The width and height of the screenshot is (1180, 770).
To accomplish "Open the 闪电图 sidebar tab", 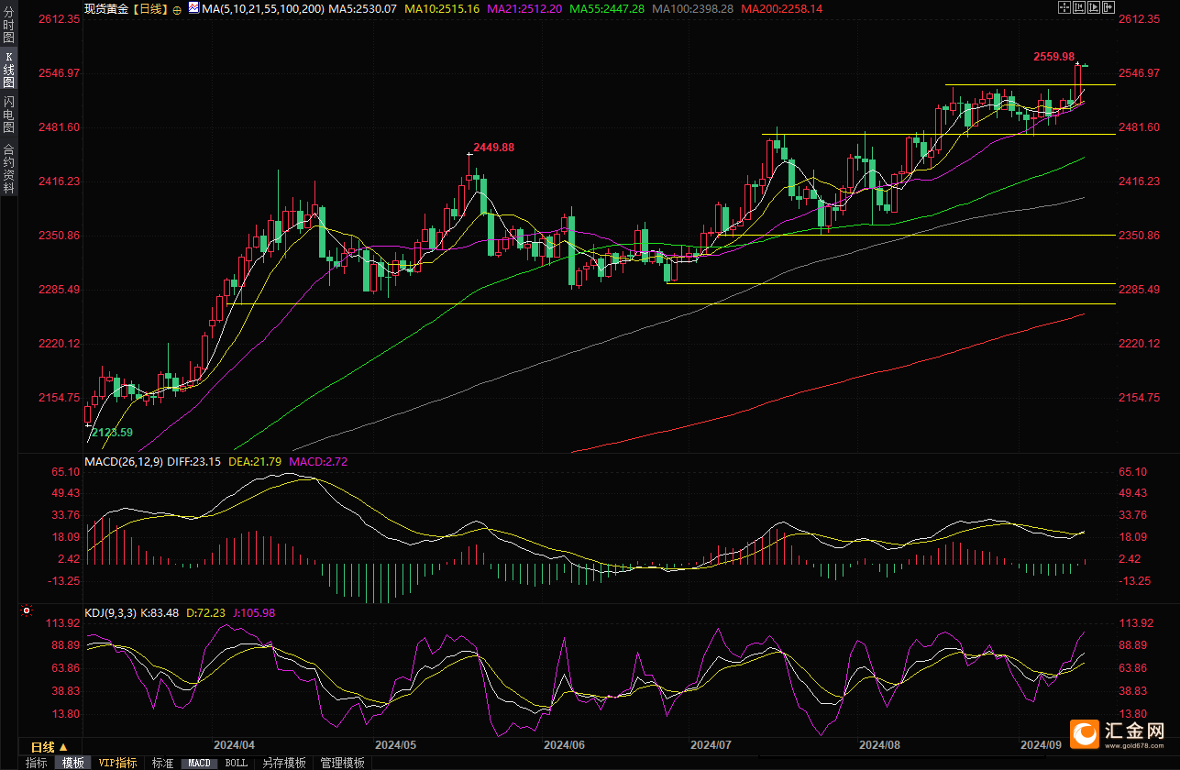I will (8, 115).
